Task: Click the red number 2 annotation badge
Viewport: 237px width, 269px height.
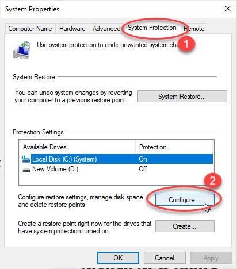Action: 213,180
